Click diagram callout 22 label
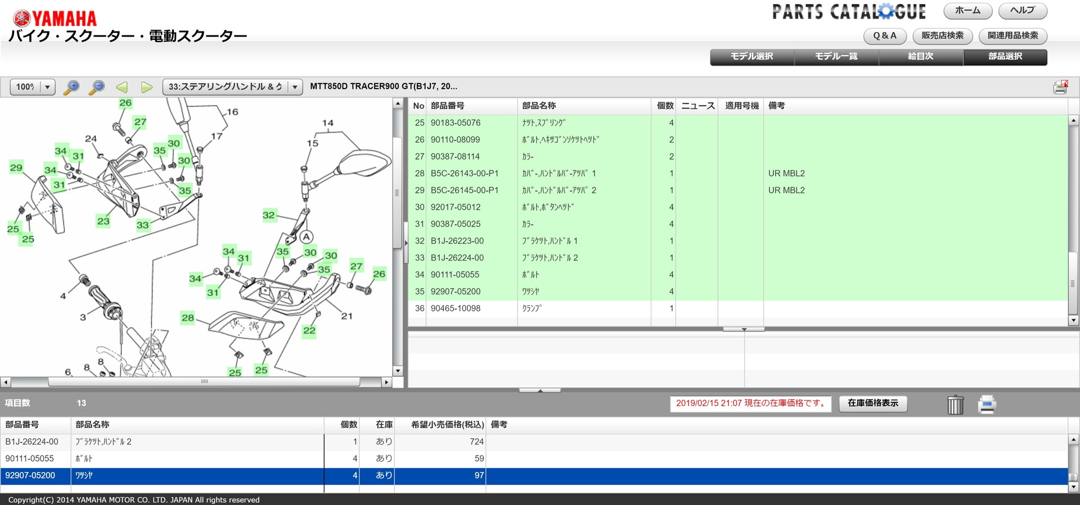Screen dimensions: 1080x505 tap(309, 331)
